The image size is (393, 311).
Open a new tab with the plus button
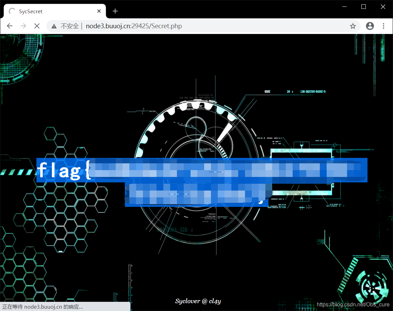coord(115,11)
